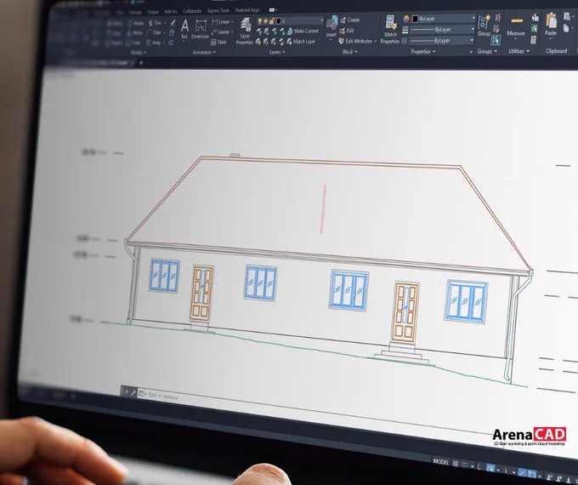Image resolution: width=578 pixels, height=485 pixels.
Task: Click the Edit block tool
Action: pyautogui.click(x=347, y=31)
